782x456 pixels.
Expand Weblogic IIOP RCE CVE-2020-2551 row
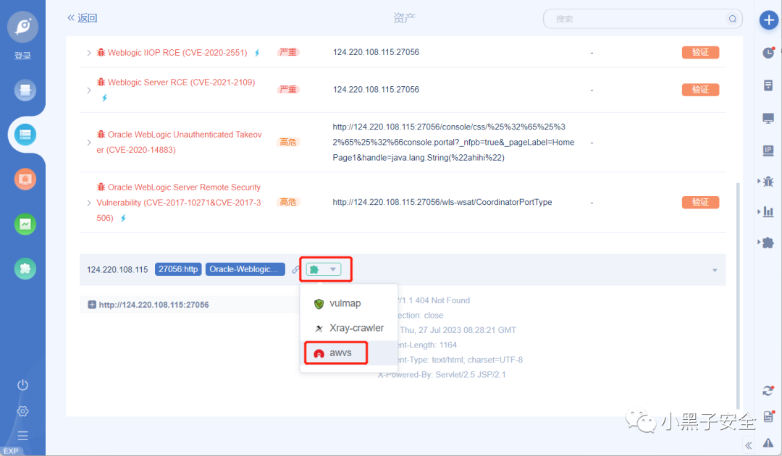[89, 53]
